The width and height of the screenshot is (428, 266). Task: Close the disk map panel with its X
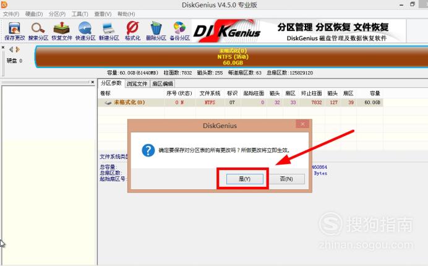[3, 48]
